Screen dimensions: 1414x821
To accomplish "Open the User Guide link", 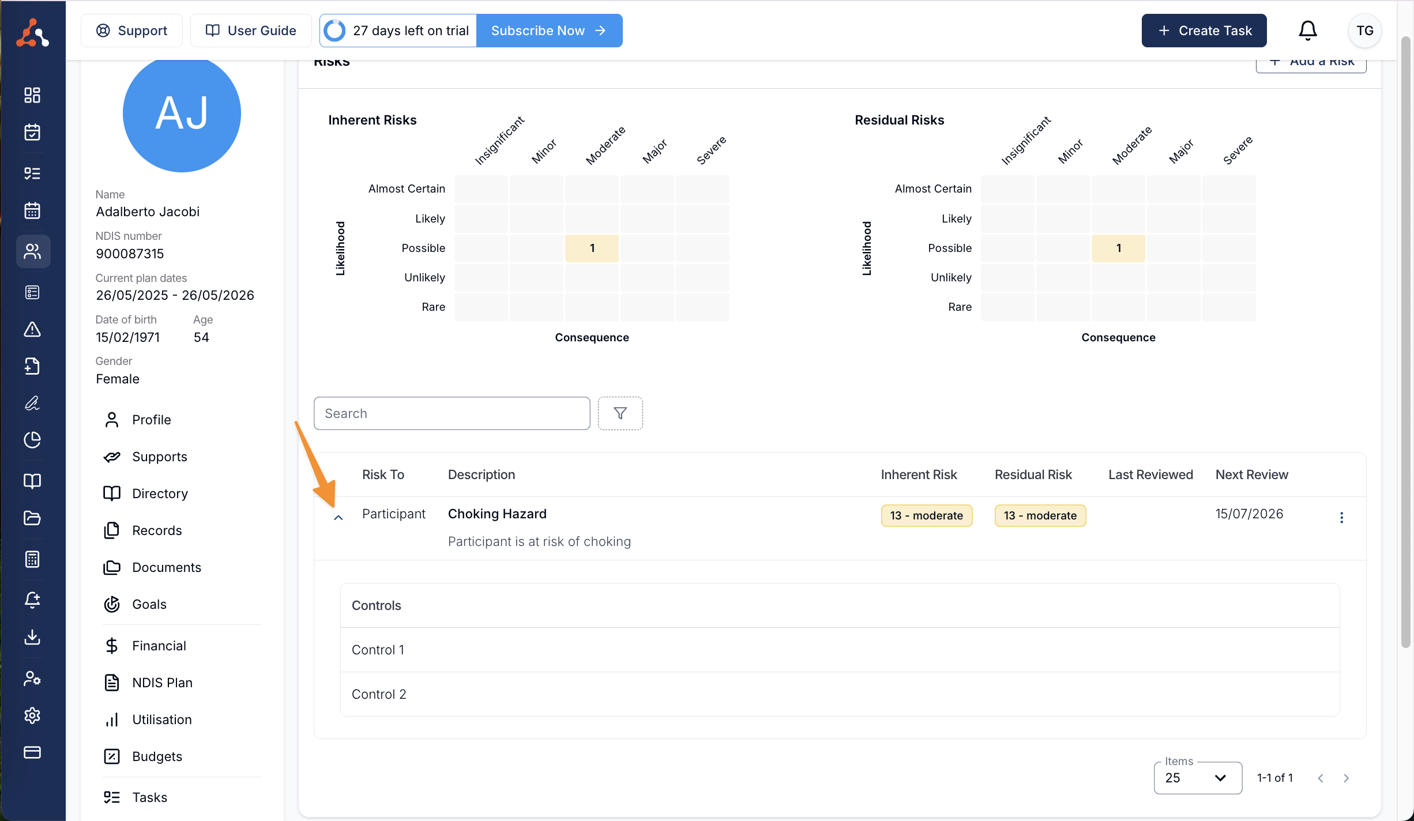I will 251,31.
